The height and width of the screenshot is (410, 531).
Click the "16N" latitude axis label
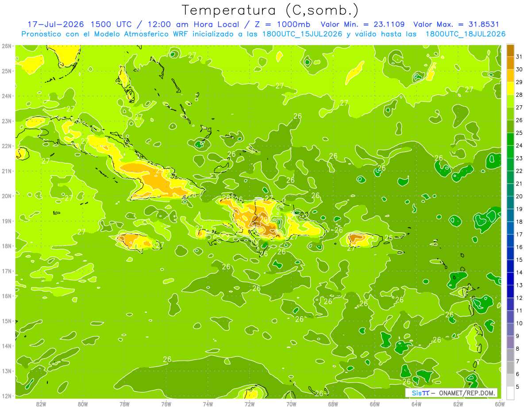tap(7, 296)
